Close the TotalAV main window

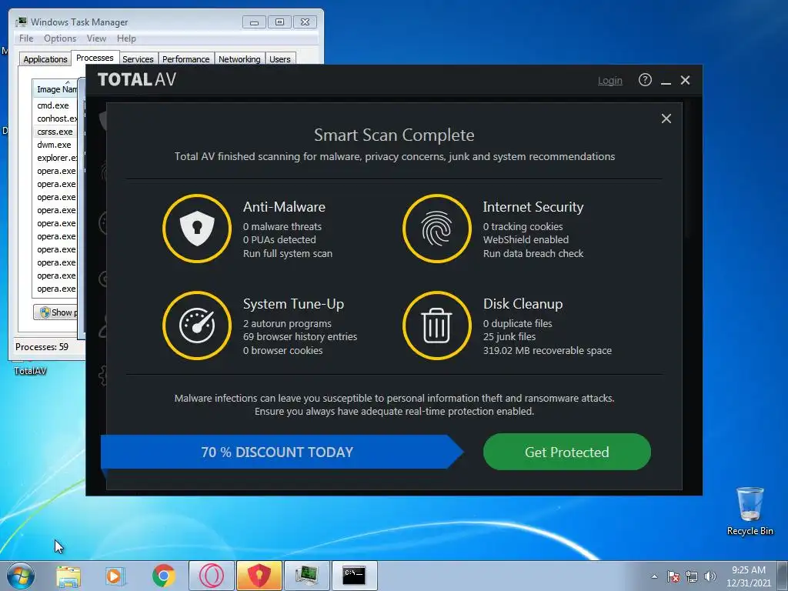(685, 80)
